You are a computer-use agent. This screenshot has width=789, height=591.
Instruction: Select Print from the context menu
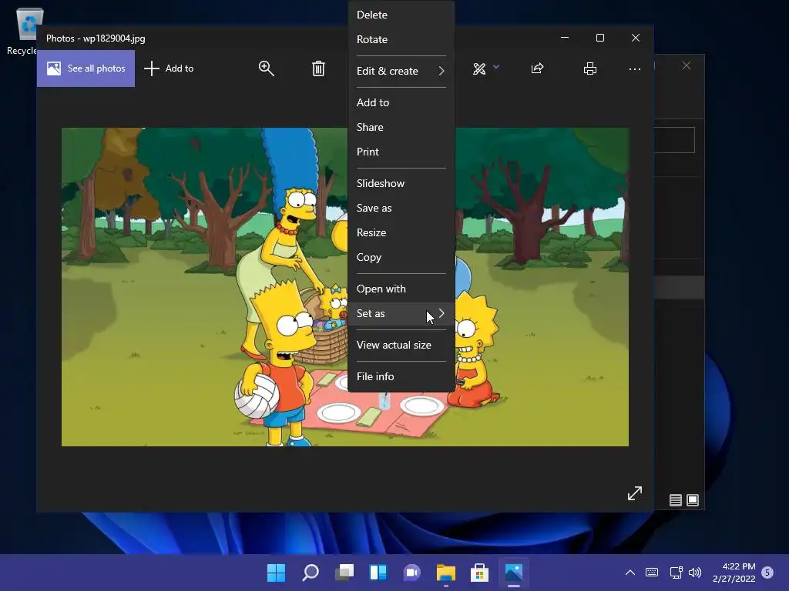tap(401, 152)
